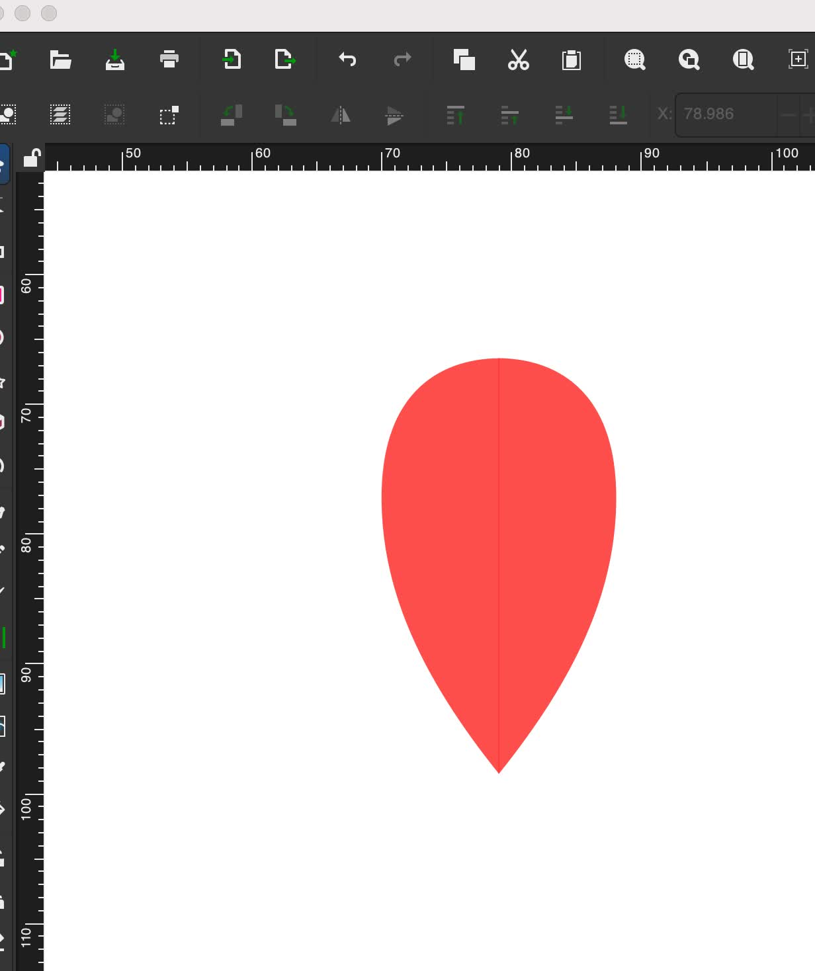Viewport: 815px width, 971px height.
Task: Rotate selection 90° counter-clockwise
Action: pos(232,116)
